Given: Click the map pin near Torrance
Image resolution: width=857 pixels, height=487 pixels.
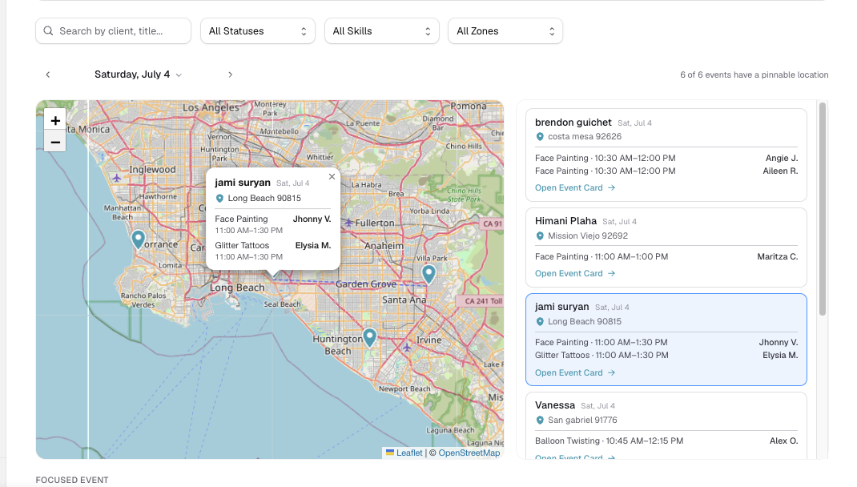Looking at the screenshot, I should pos(139,239).
